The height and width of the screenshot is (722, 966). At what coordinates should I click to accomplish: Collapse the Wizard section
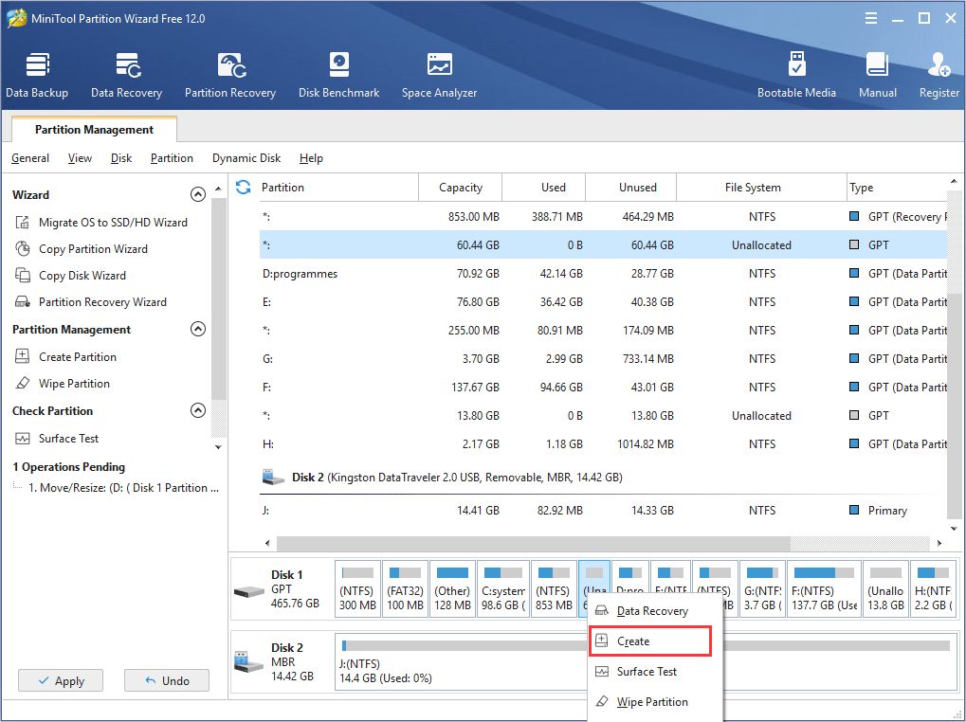coord(198,193)
